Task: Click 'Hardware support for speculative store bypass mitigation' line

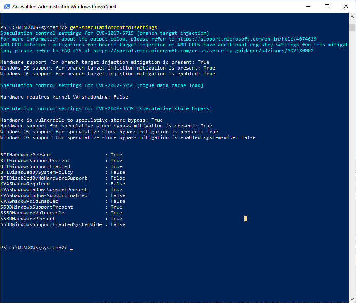Action: point(106,126)
